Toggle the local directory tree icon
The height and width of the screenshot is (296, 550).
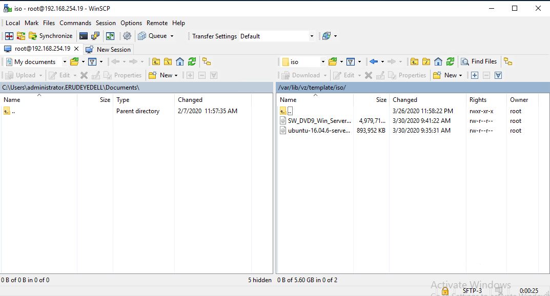click(207, 61)
